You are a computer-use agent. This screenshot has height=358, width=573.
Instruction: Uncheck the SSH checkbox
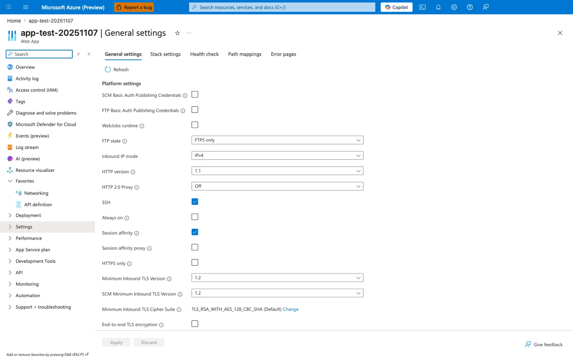tap(195, 202)
